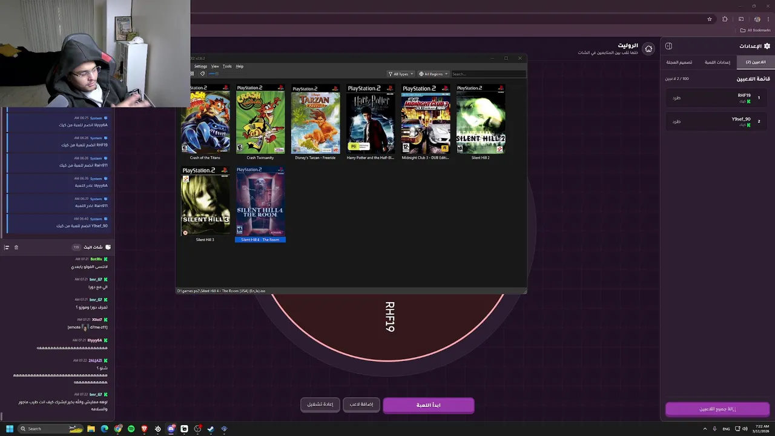The width and height of the screenshot is (775, 436).
Task: Open PCSX2 icon in taskbar
Action: pos(224,429)
